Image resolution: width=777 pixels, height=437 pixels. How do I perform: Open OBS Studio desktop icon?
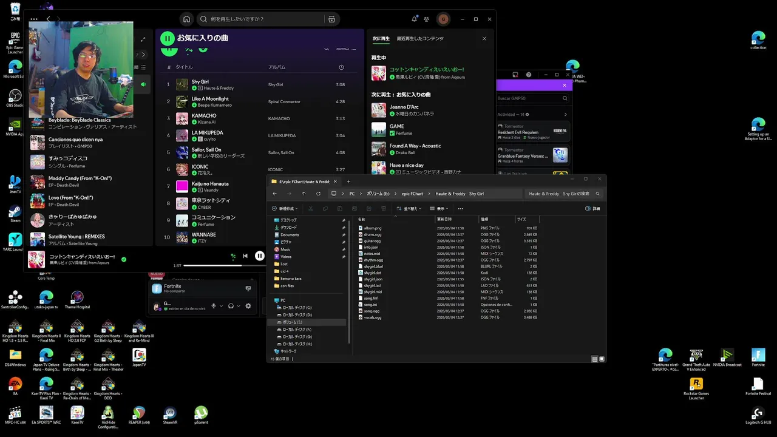[15, 99]
